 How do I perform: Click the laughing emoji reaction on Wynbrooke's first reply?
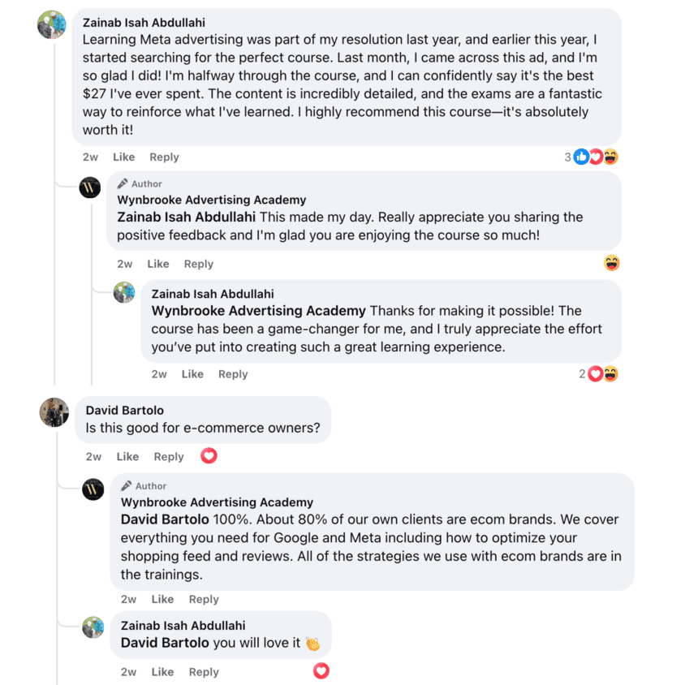(x=612, y=263)
